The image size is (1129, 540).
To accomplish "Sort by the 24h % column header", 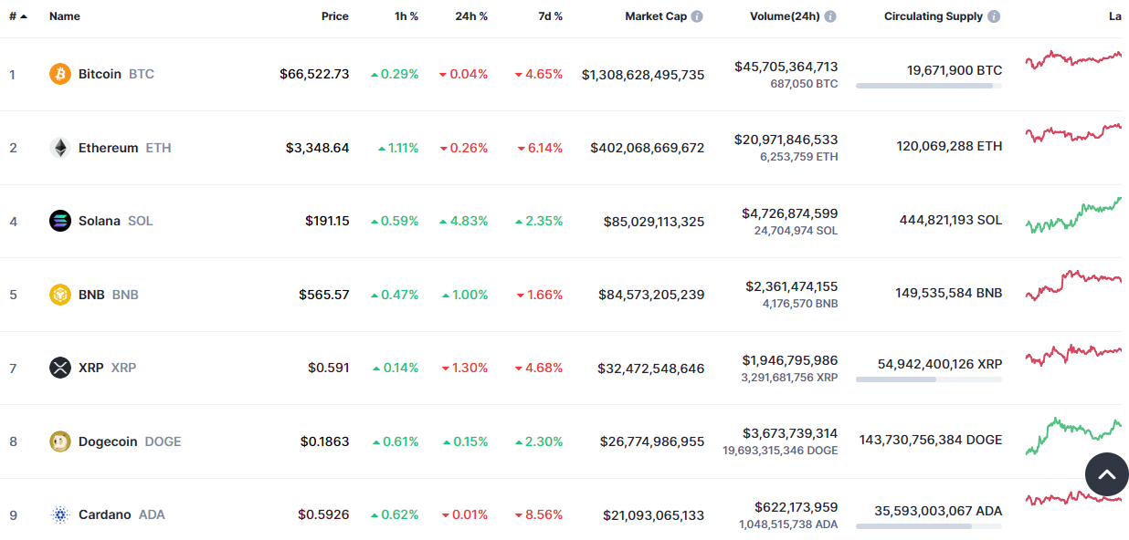I will [x=471, y=16].
